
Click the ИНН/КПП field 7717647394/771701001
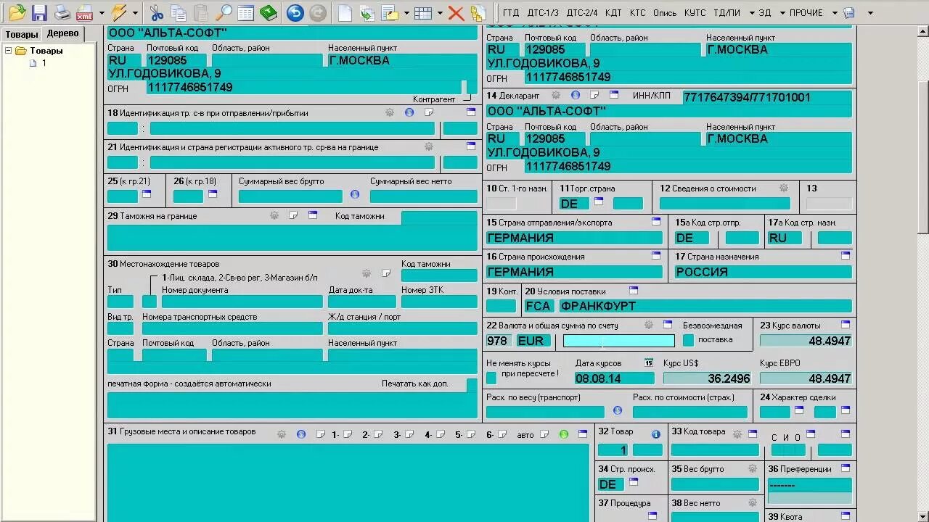click(767, 97)
